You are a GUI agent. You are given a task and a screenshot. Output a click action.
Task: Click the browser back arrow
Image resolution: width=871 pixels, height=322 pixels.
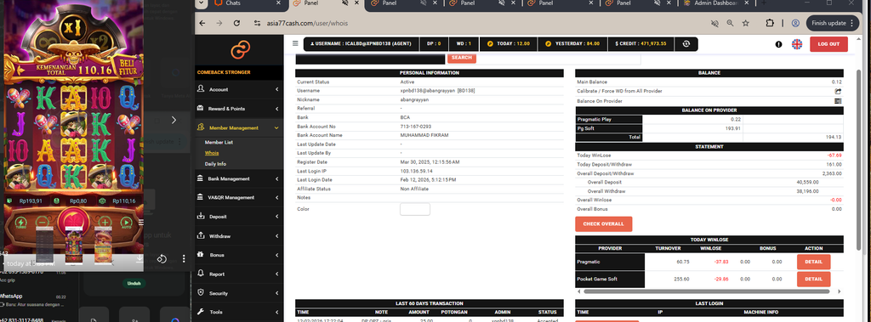pos(202,23)
